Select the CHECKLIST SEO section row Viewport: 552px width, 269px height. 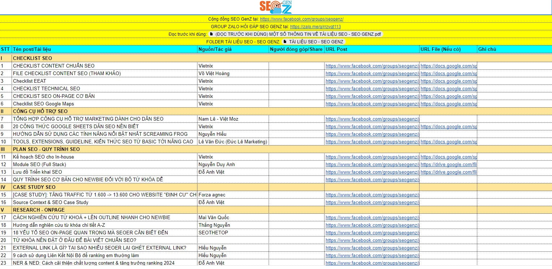[276, 58]
